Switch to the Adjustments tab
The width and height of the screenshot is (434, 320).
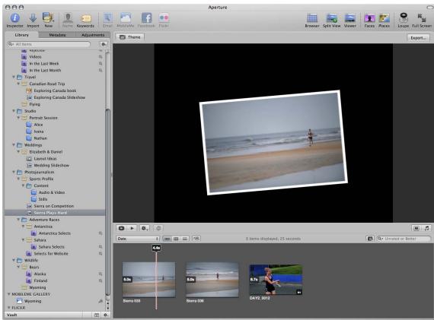(x=93, y=35)
